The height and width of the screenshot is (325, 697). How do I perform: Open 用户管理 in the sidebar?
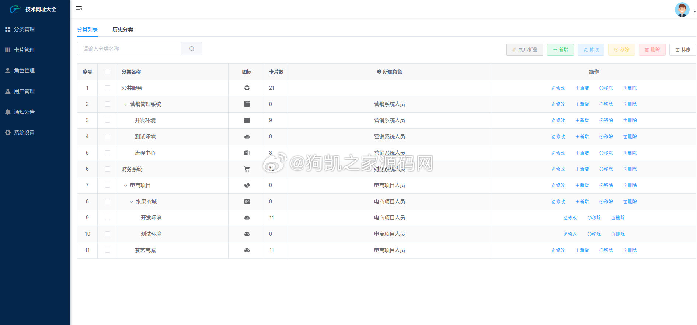click(35, 91)
